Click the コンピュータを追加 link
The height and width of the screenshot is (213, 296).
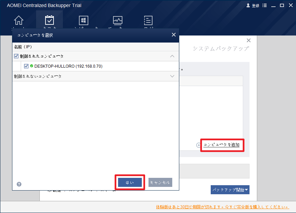(x=221, y=145)
